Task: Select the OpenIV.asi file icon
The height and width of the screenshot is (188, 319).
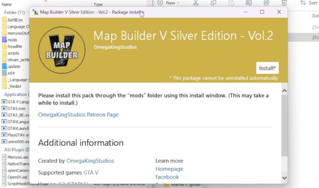Action: coord(5,177)
